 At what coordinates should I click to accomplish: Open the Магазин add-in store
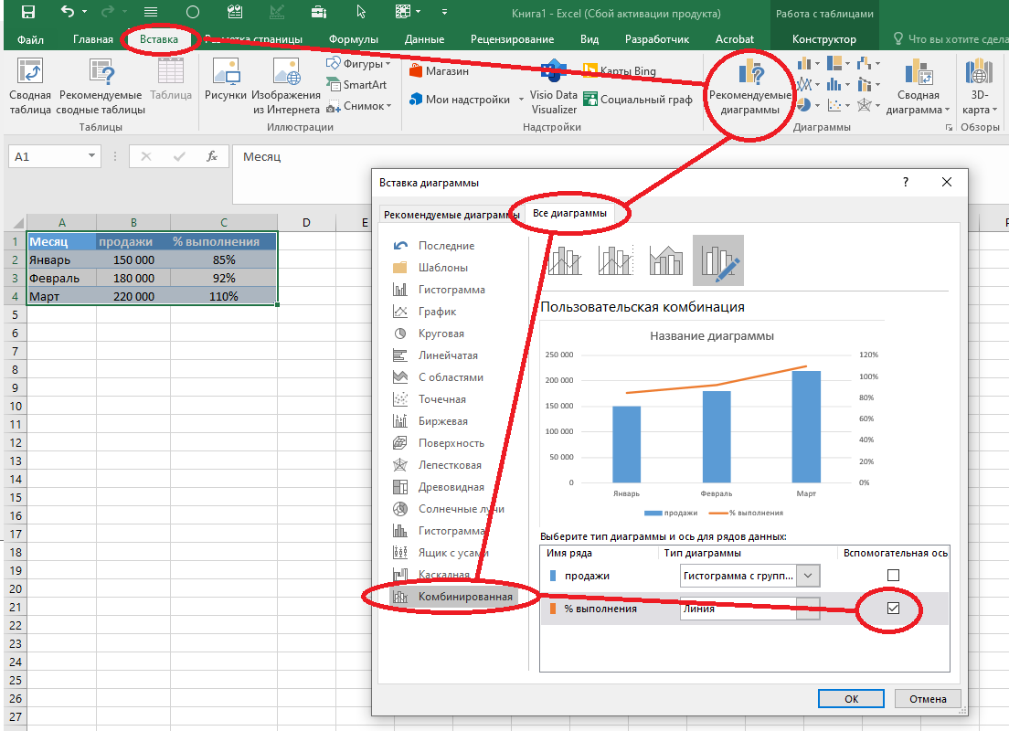[439, 70]
